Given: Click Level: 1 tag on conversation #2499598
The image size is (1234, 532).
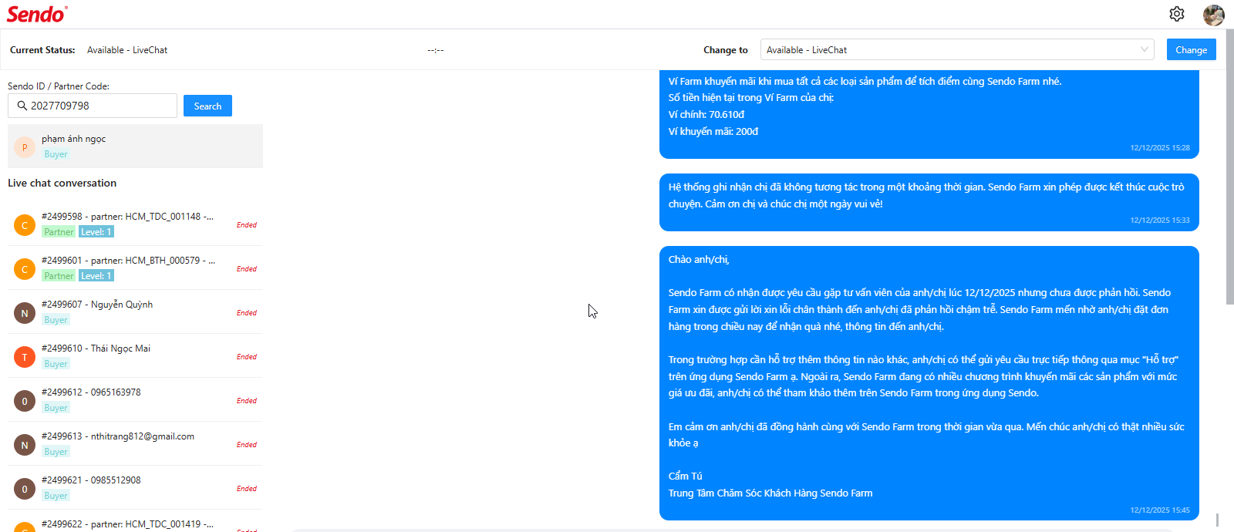Looking at the screenshot, I should tap(96, 232).
